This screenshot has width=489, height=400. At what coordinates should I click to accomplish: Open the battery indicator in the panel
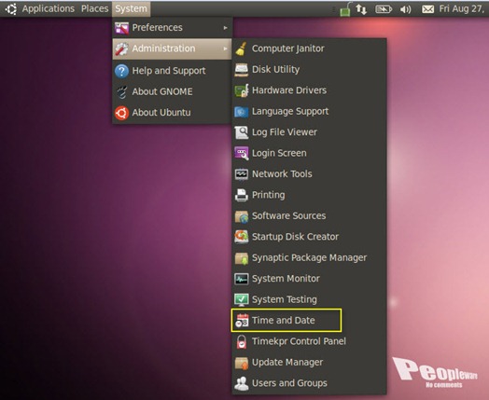(x=384, y=9)
